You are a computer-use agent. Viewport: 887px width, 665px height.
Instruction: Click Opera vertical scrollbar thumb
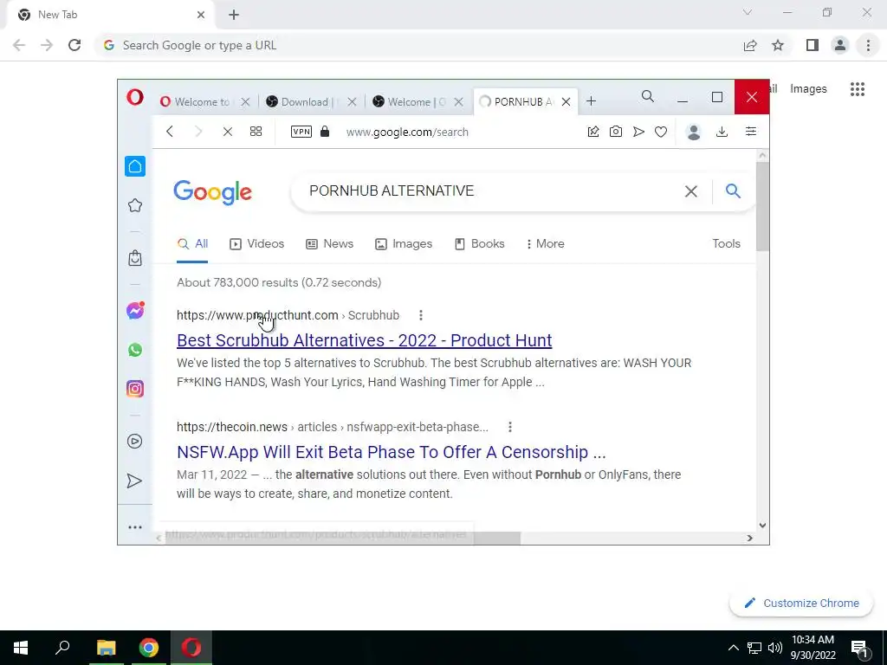point(762,206)
